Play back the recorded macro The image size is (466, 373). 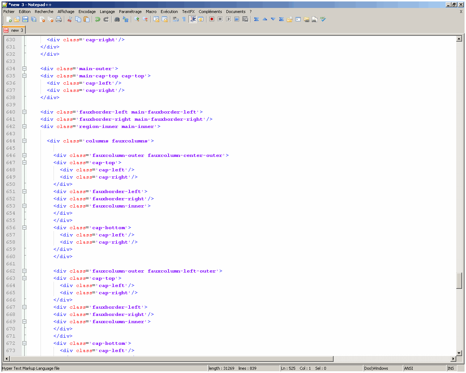(x=228, y=19)
